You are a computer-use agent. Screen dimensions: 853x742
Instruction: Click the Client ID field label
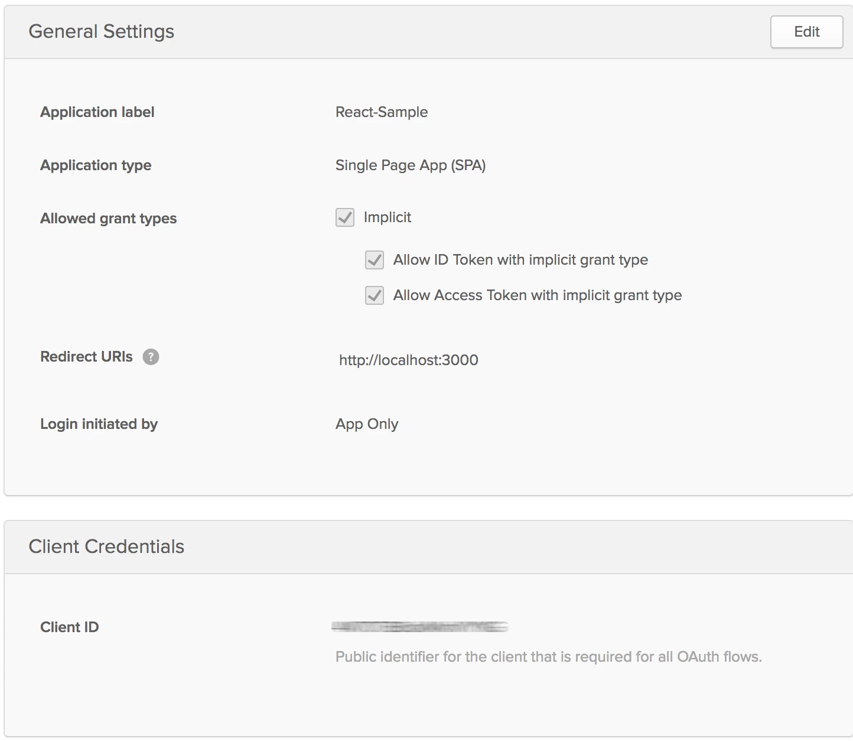click(70, 627)
